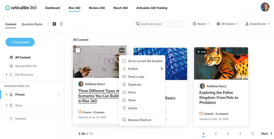The height and width of the screenshot is (139, 274).
Task: Open the user profile avatar
Action: pos(265,7)
